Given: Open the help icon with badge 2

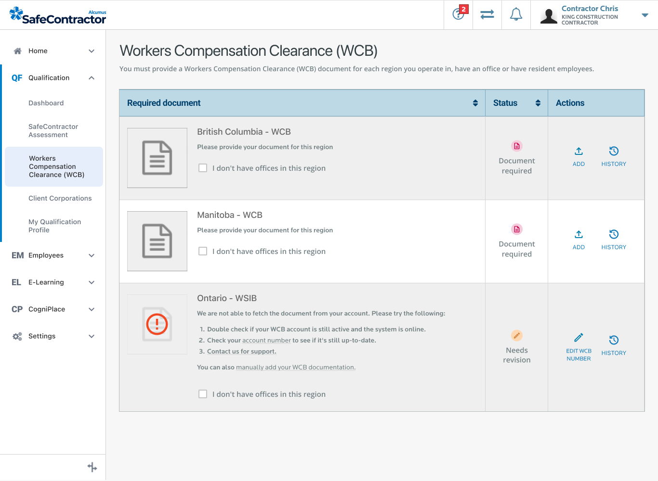Looking at the screenshot, I should 459,14.
